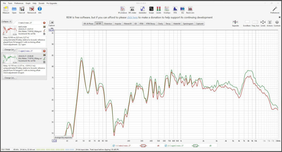Open the Pro Upgrades menu
This screenshot has height=152, width=282.
(x=52, y=3)
